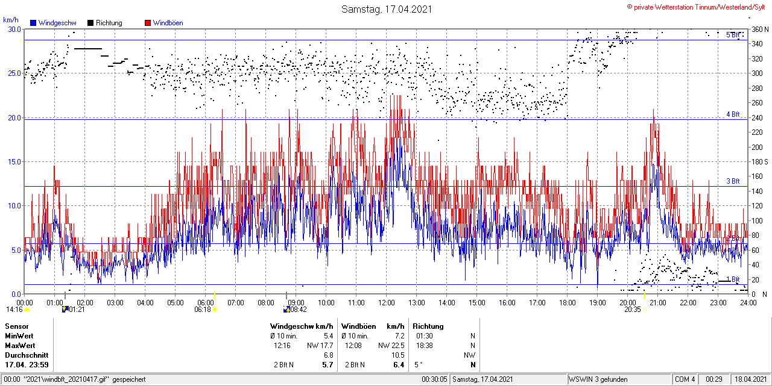Viewport: 772px width, 386px height.
Task: Click the 3 Bft line label
Action: [x=733, y=181]
